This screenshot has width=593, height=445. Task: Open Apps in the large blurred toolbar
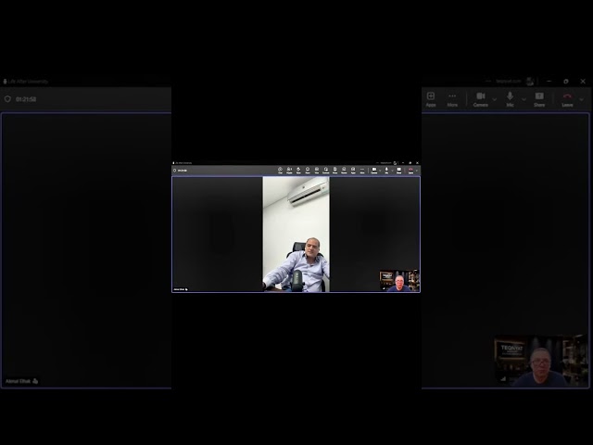tap(431, 99)
